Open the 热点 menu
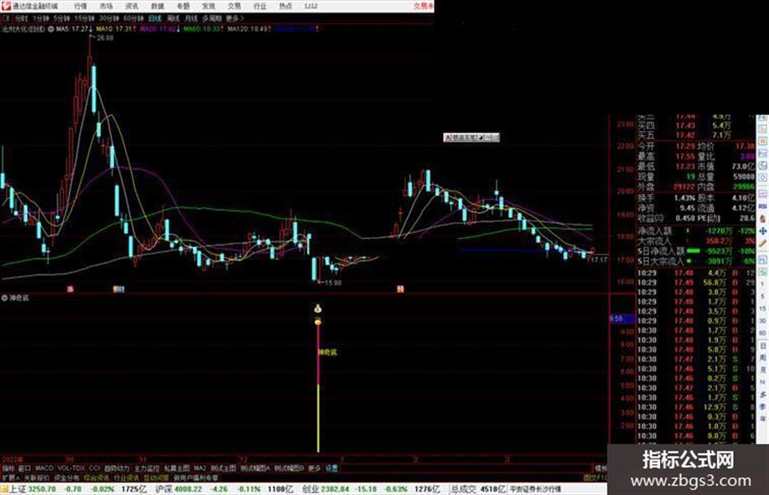This screenshot has height=495, width=769. click(285, 6)
